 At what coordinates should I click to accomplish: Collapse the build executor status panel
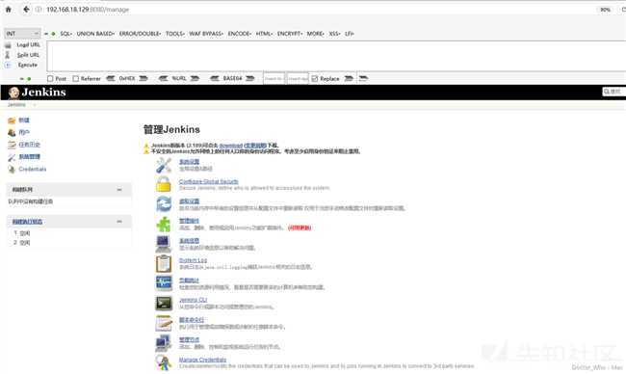[x=119, y=222]
